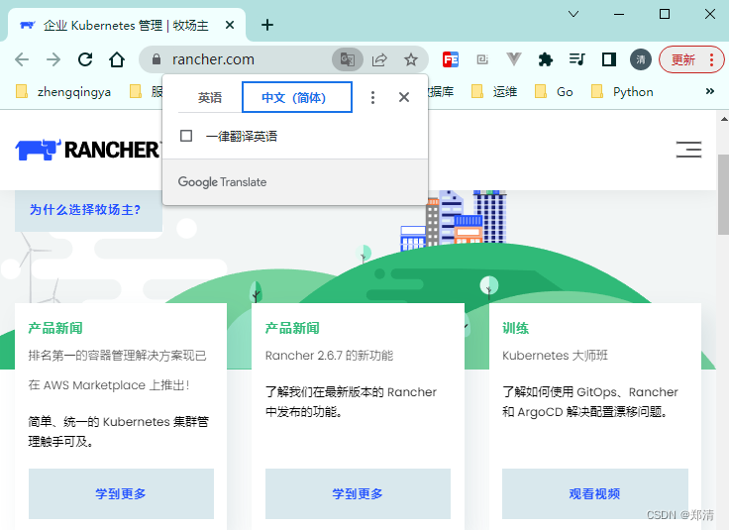Click 产品新闻 heading in Rancher 2.6.7 card
The image size is (729, 530).
pyautogui.click(x=292, y=328)
